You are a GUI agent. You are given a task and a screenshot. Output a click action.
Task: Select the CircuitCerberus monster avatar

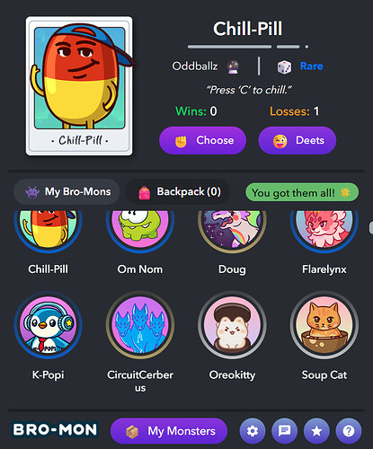tap(140, 325)
